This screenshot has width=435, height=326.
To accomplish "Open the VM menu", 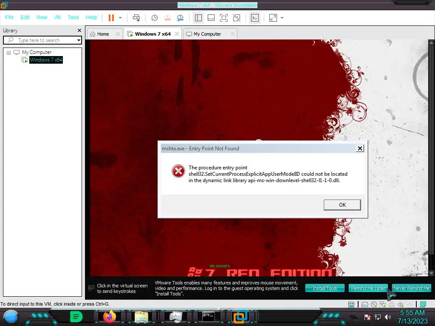I will 57,17.
